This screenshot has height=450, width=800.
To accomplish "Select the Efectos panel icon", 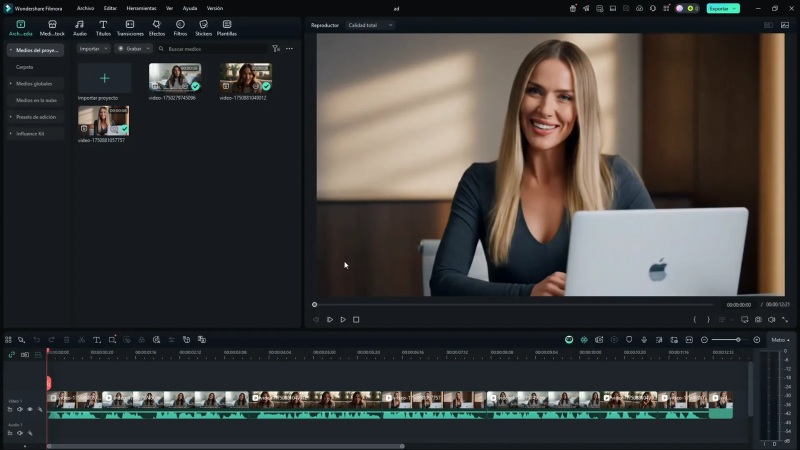I will (156, 27).
